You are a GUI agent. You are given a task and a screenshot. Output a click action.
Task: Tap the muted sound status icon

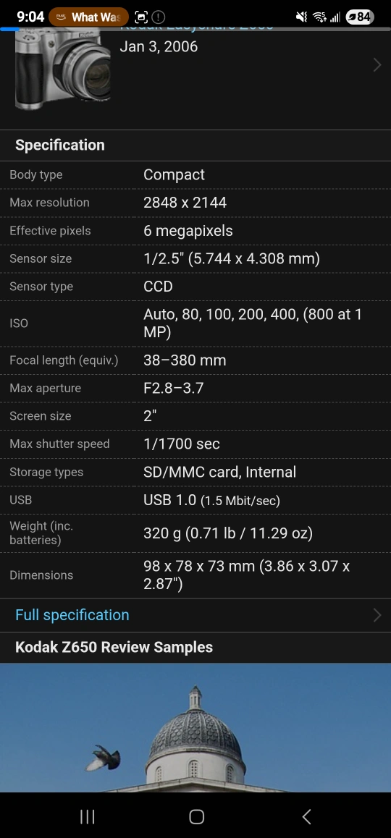(302, 17)
